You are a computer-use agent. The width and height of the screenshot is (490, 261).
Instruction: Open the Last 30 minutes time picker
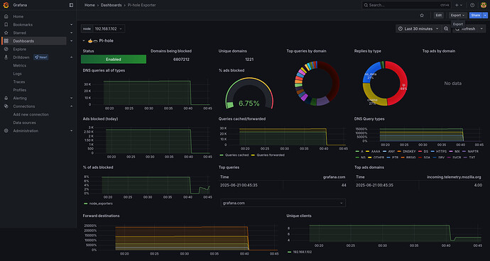(x=418, y=28)
